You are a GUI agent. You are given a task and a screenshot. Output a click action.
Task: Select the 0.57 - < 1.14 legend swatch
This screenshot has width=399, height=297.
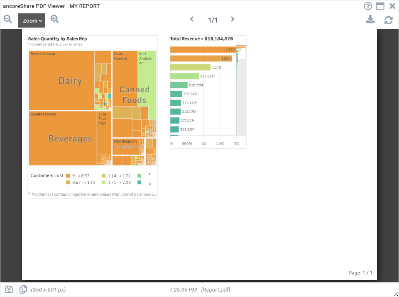pos(68,183)
